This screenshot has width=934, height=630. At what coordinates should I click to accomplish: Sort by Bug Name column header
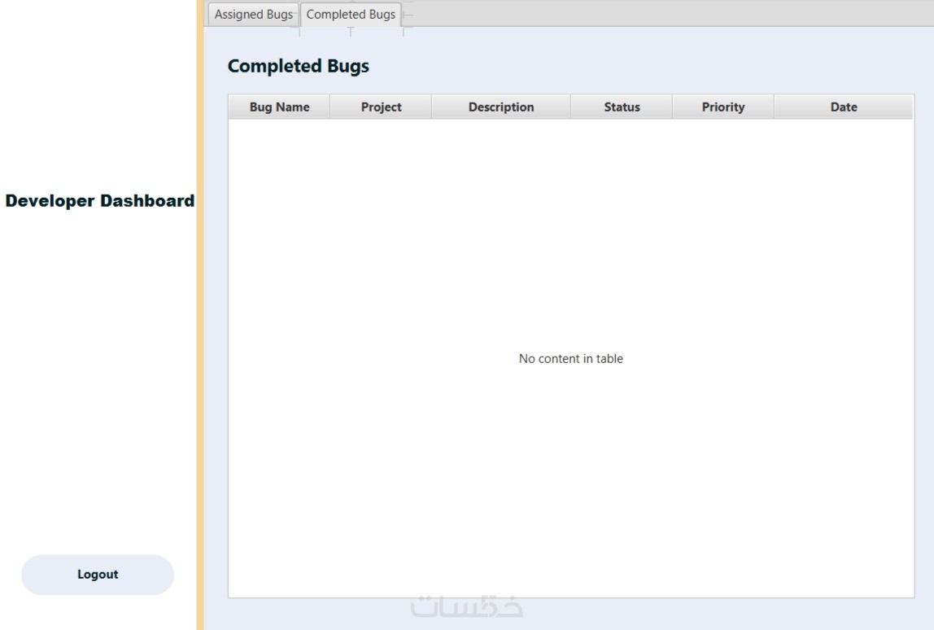[x=279, y=107]
